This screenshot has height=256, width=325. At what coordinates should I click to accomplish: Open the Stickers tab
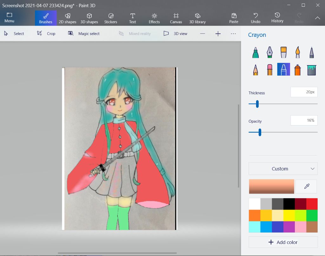111,18
